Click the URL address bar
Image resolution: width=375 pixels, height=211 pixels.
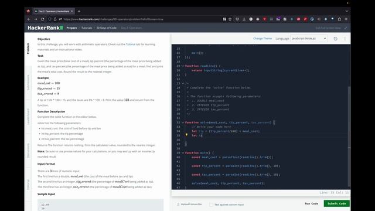coord(141,19)
